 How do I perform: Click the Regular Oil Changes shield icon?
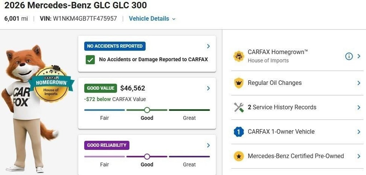[239, 83]
